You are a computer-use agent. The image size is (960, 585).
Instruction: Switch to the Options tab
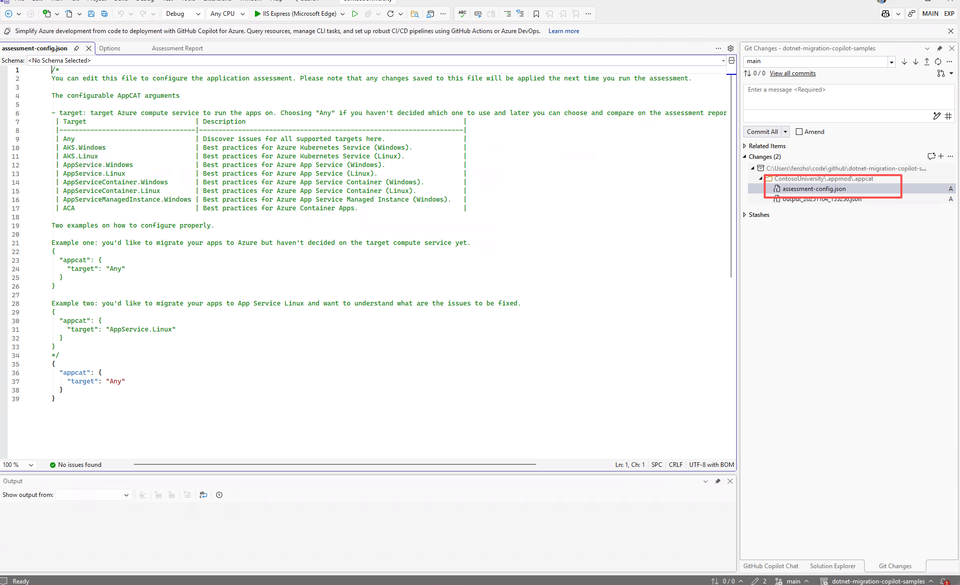(110, 48)
